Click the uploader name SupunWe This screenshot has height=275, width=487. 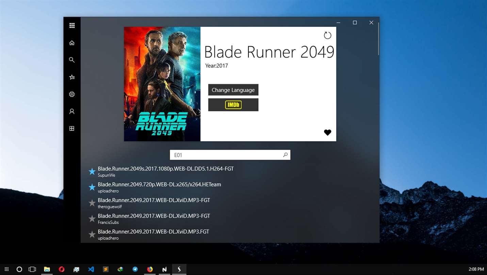point(107,175)
